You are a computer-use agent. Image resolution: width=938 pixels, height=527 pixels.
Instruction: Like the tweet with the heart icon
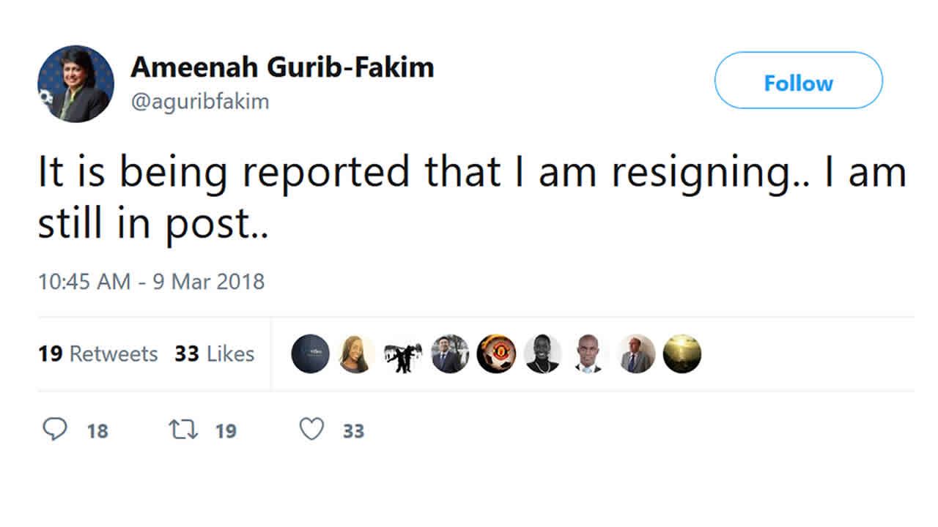312,430
